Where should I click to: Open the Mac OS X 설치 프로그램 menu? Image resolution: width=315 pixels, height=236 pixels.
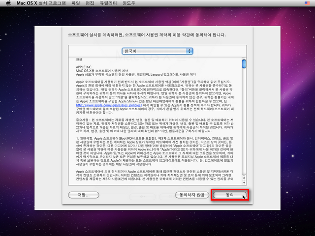pyautogui.click(x=41, y=3)
